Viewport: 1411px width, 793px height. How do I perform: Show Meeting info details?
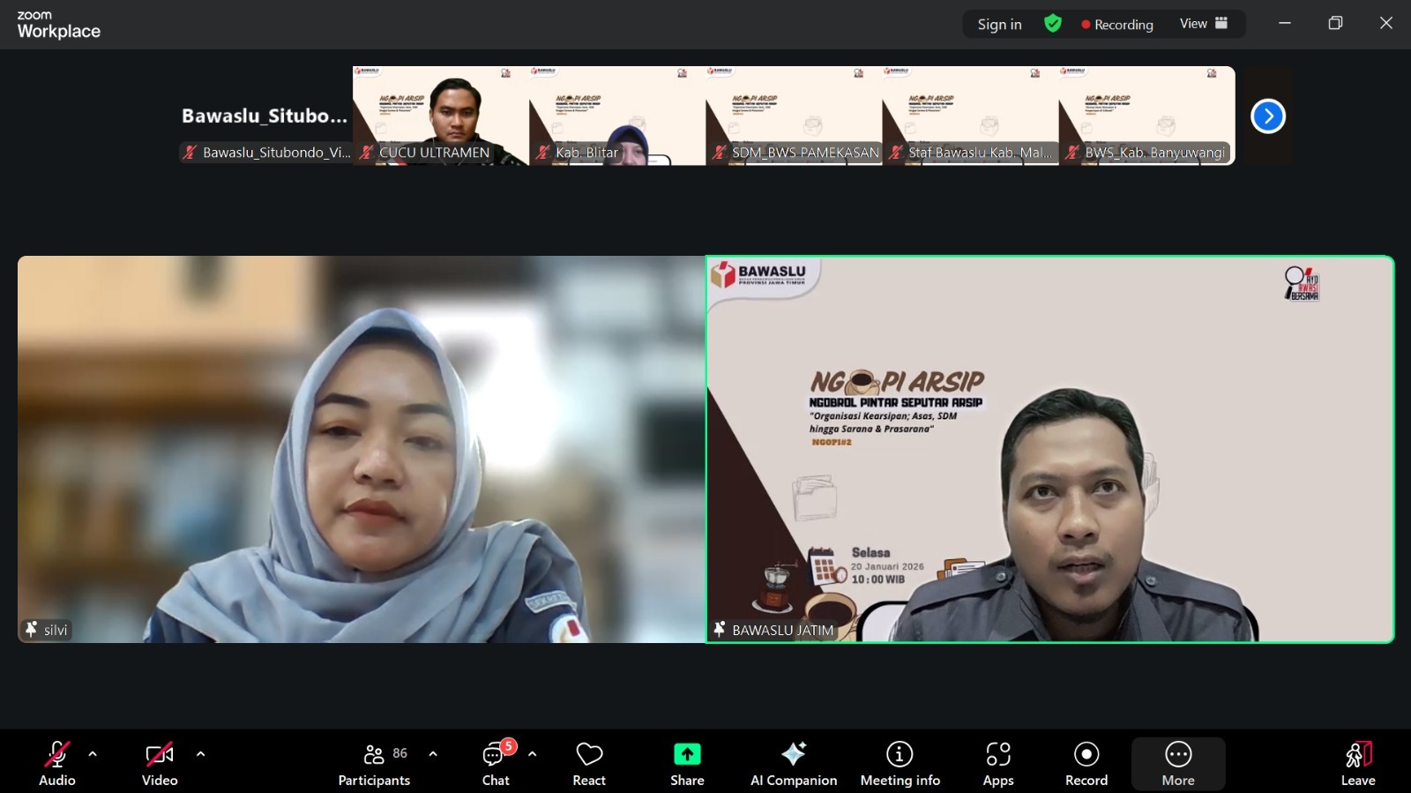tap(900, 764)
